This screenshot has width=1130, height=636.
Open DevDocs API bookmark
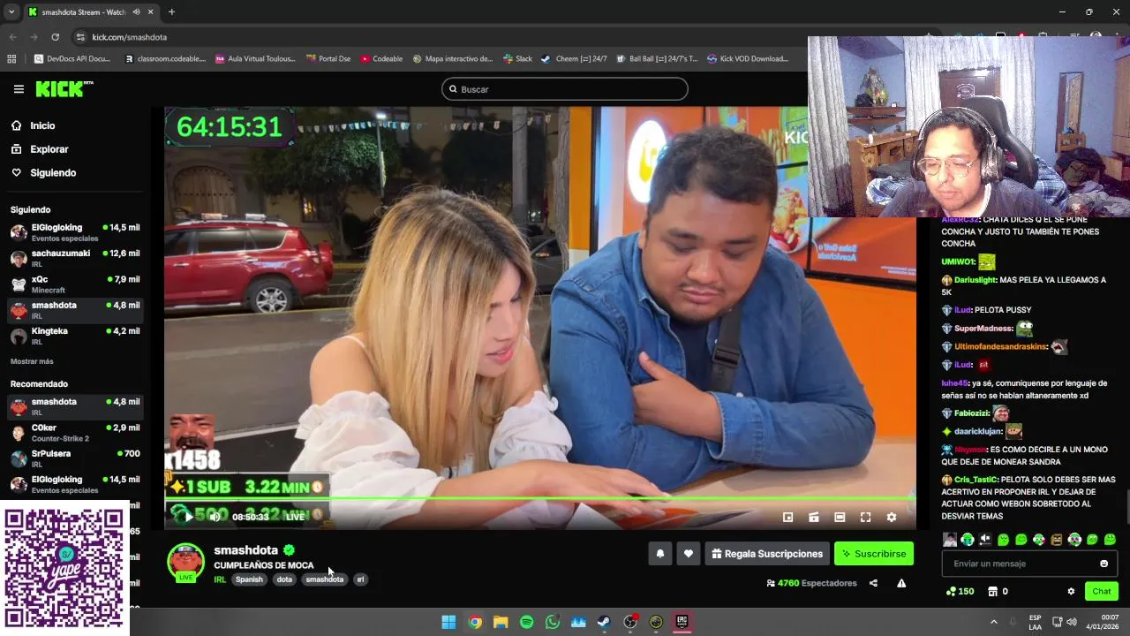click(x=72, y=59)
